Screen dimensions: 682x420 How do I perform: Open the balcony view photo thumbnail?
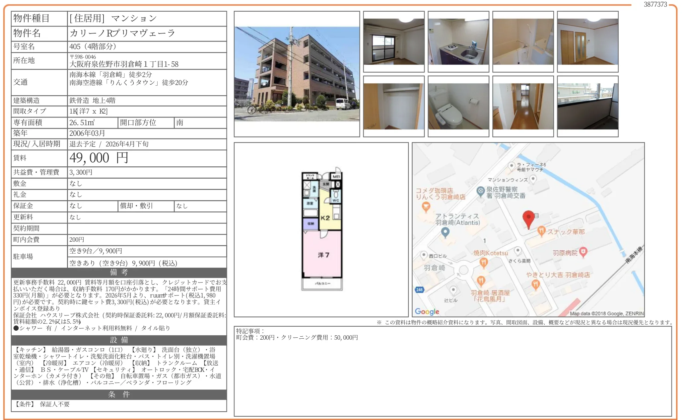(x=587, y=106)
